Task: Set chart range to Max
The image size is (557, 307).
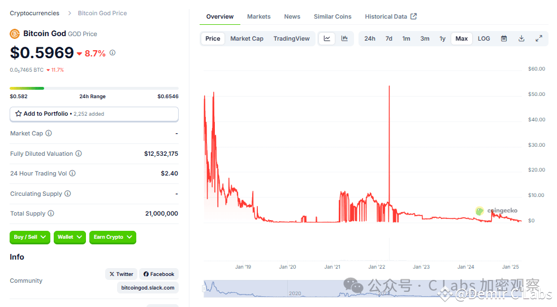Action: click(461, 38)
